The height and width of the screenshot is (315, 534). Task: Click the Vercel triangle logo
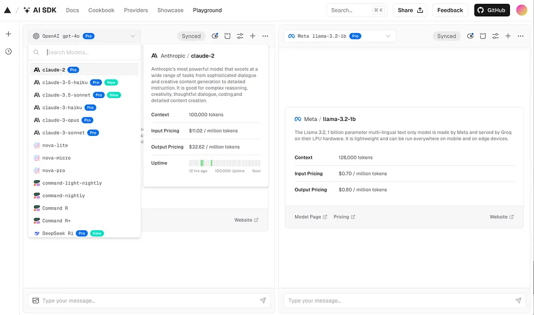click(7, 10)
